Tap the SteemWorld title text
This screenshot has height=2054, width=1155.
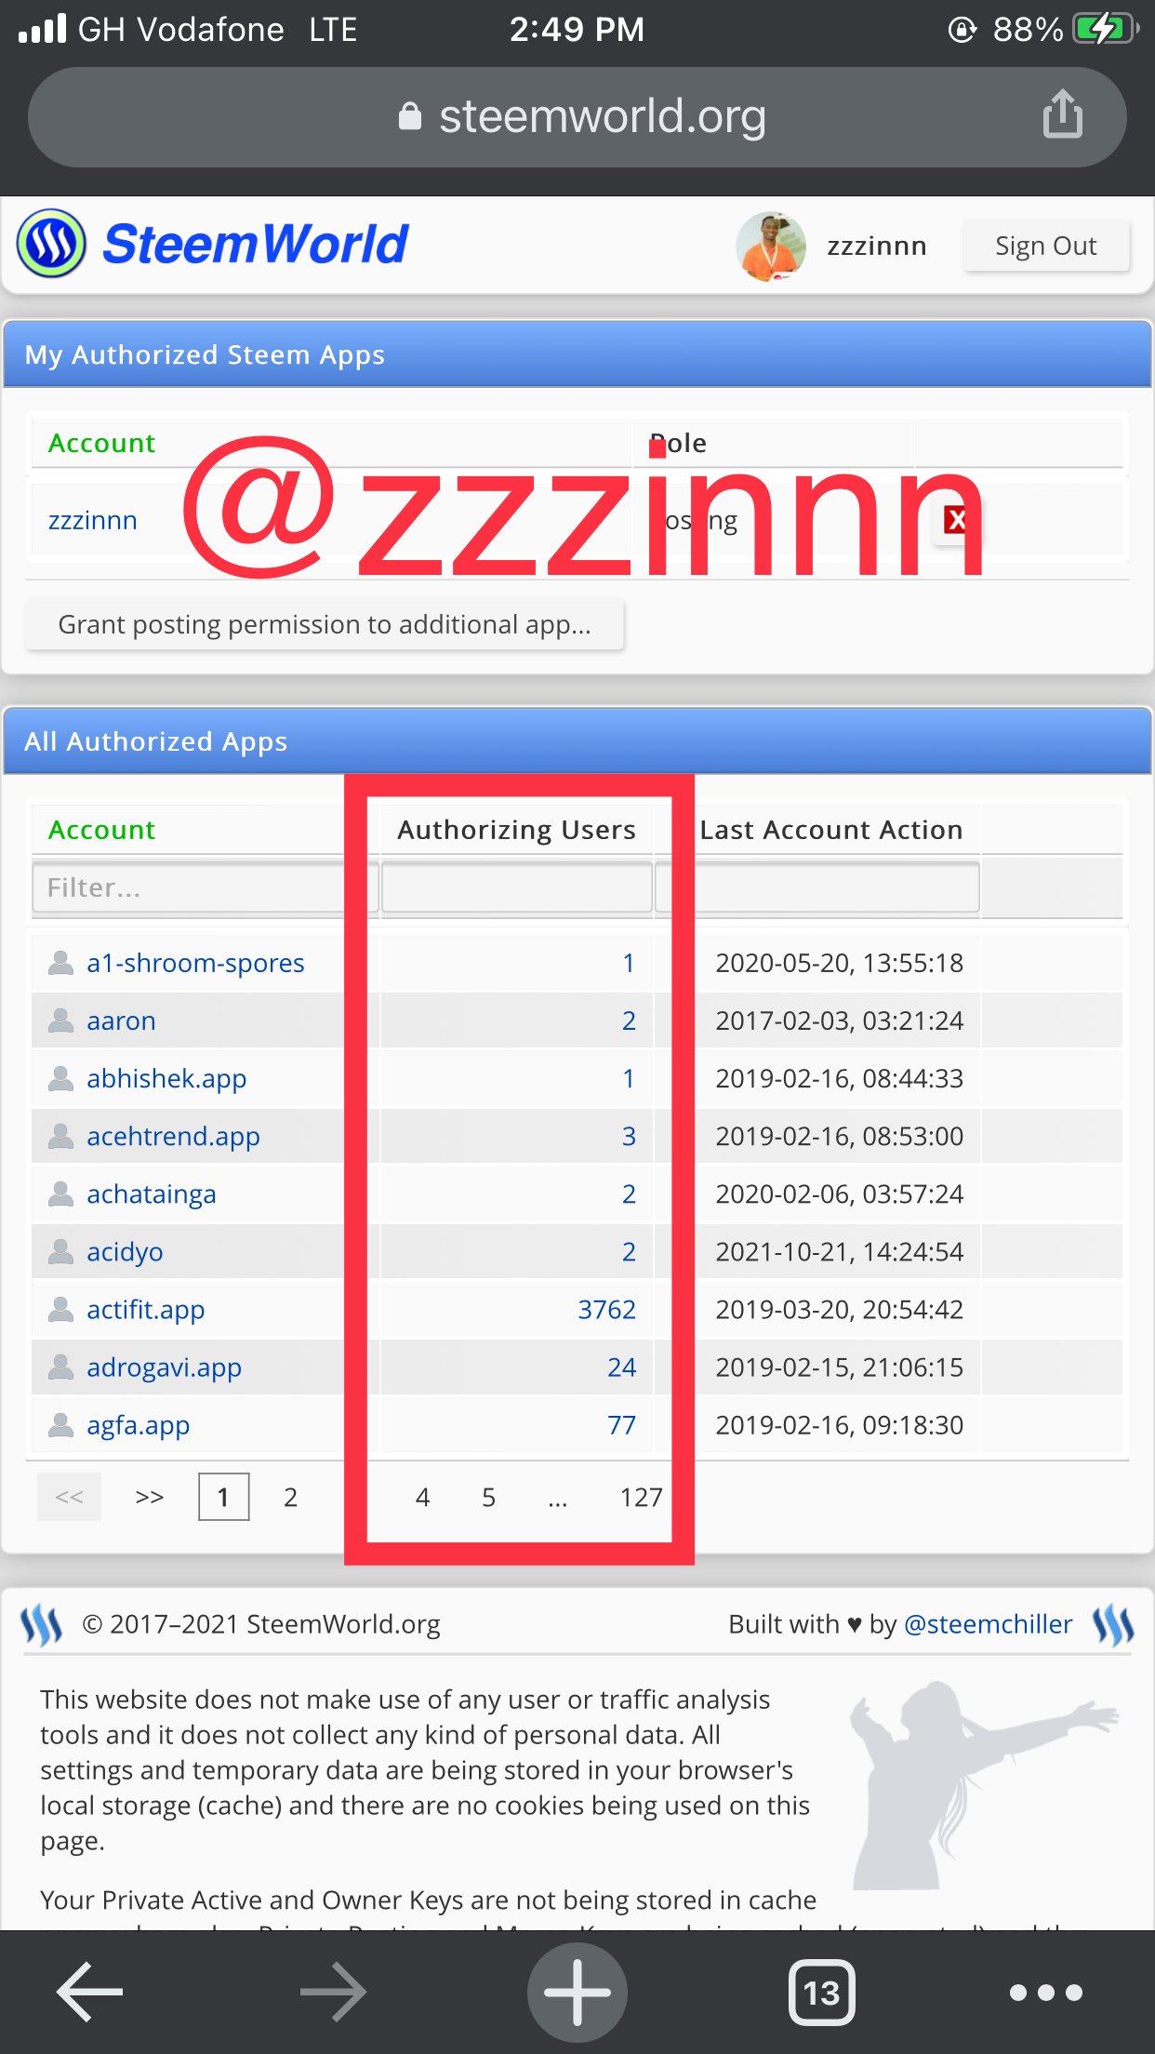click(255, 244)
